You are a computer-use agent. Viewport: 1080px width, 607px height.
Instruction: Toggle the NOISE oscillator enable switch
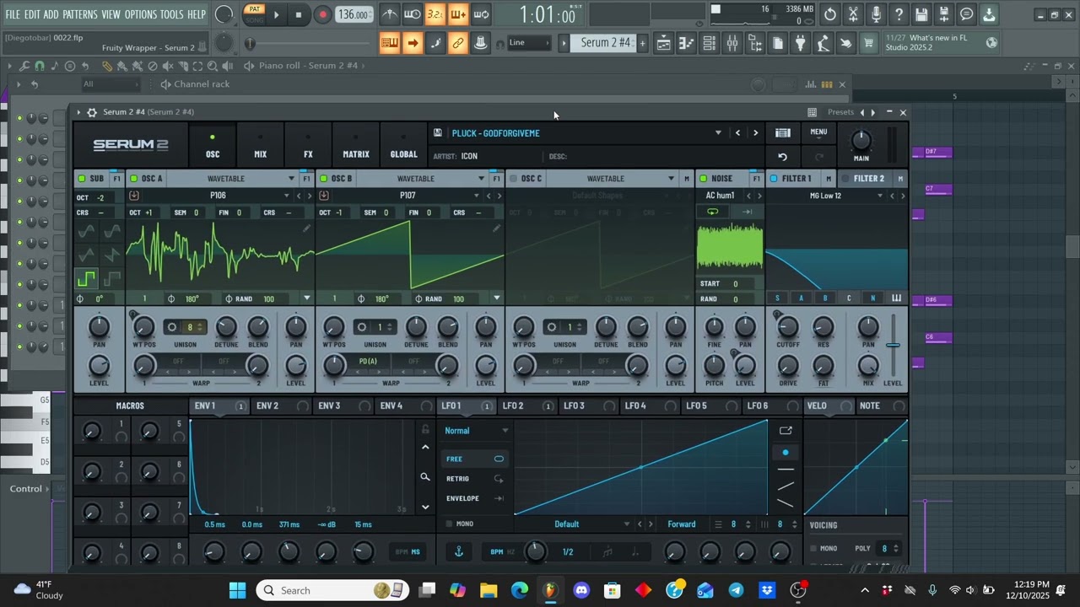coord(704,179)
